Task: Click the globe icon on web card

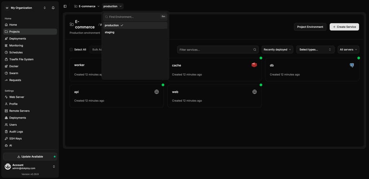Action: (254, 92)
